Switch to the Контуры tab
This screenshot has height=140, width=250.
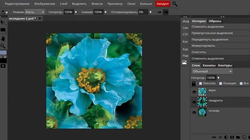pos(225,65)
